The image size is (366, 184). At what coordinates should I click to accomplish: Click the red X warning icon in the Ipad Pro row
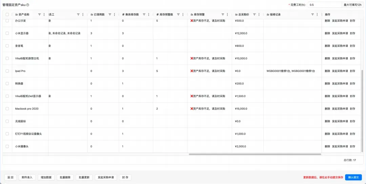pyautogui.click(x=192, y=71)
